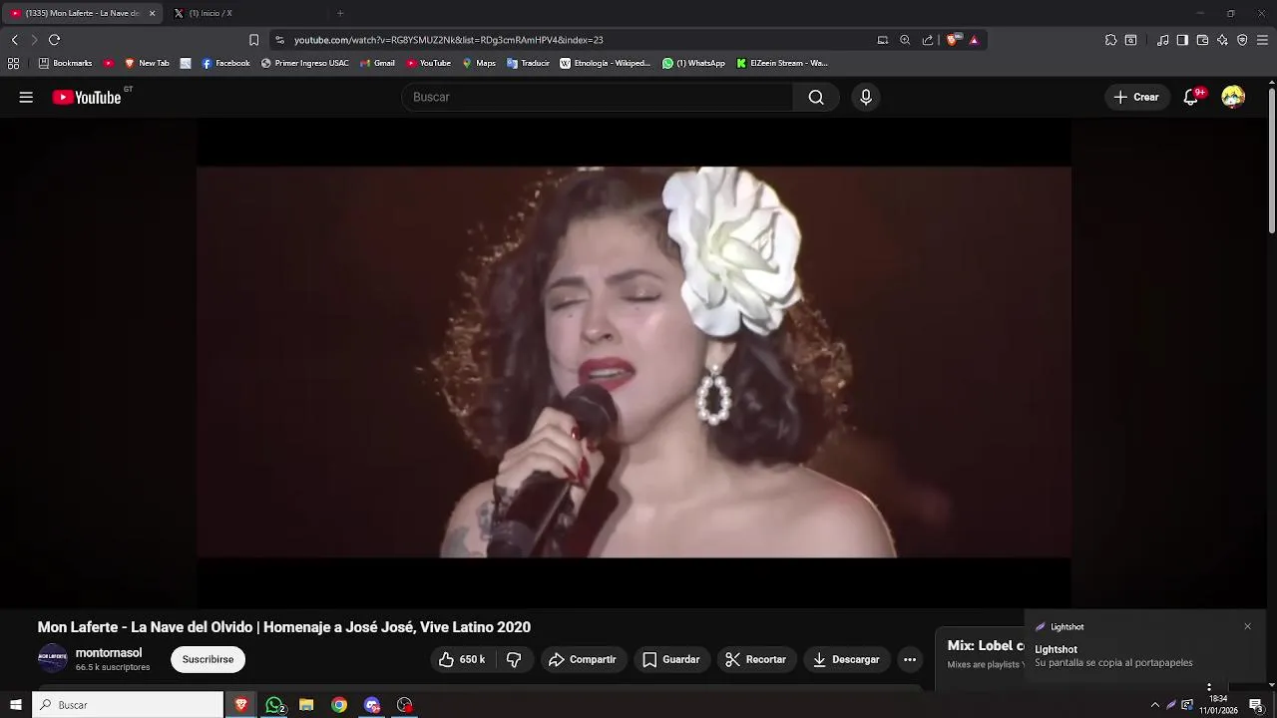1277x718 pixels.
Task: Open ElZeein Stream bookmark
Action: point(781,63)
